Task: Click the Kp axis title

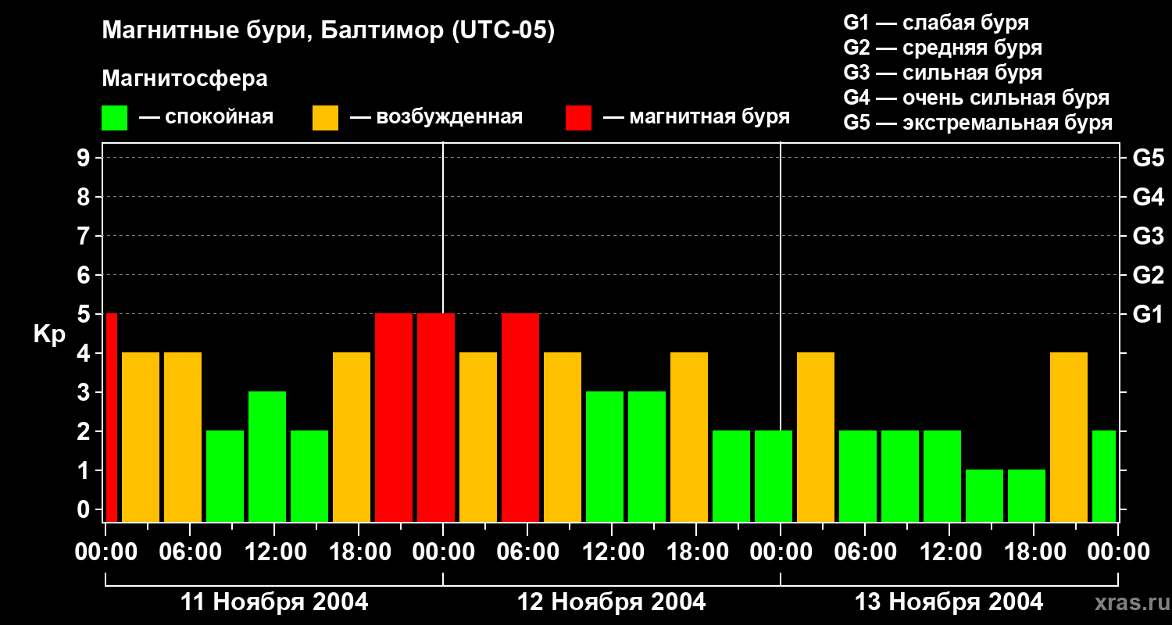Action: [x=48, y=334]
